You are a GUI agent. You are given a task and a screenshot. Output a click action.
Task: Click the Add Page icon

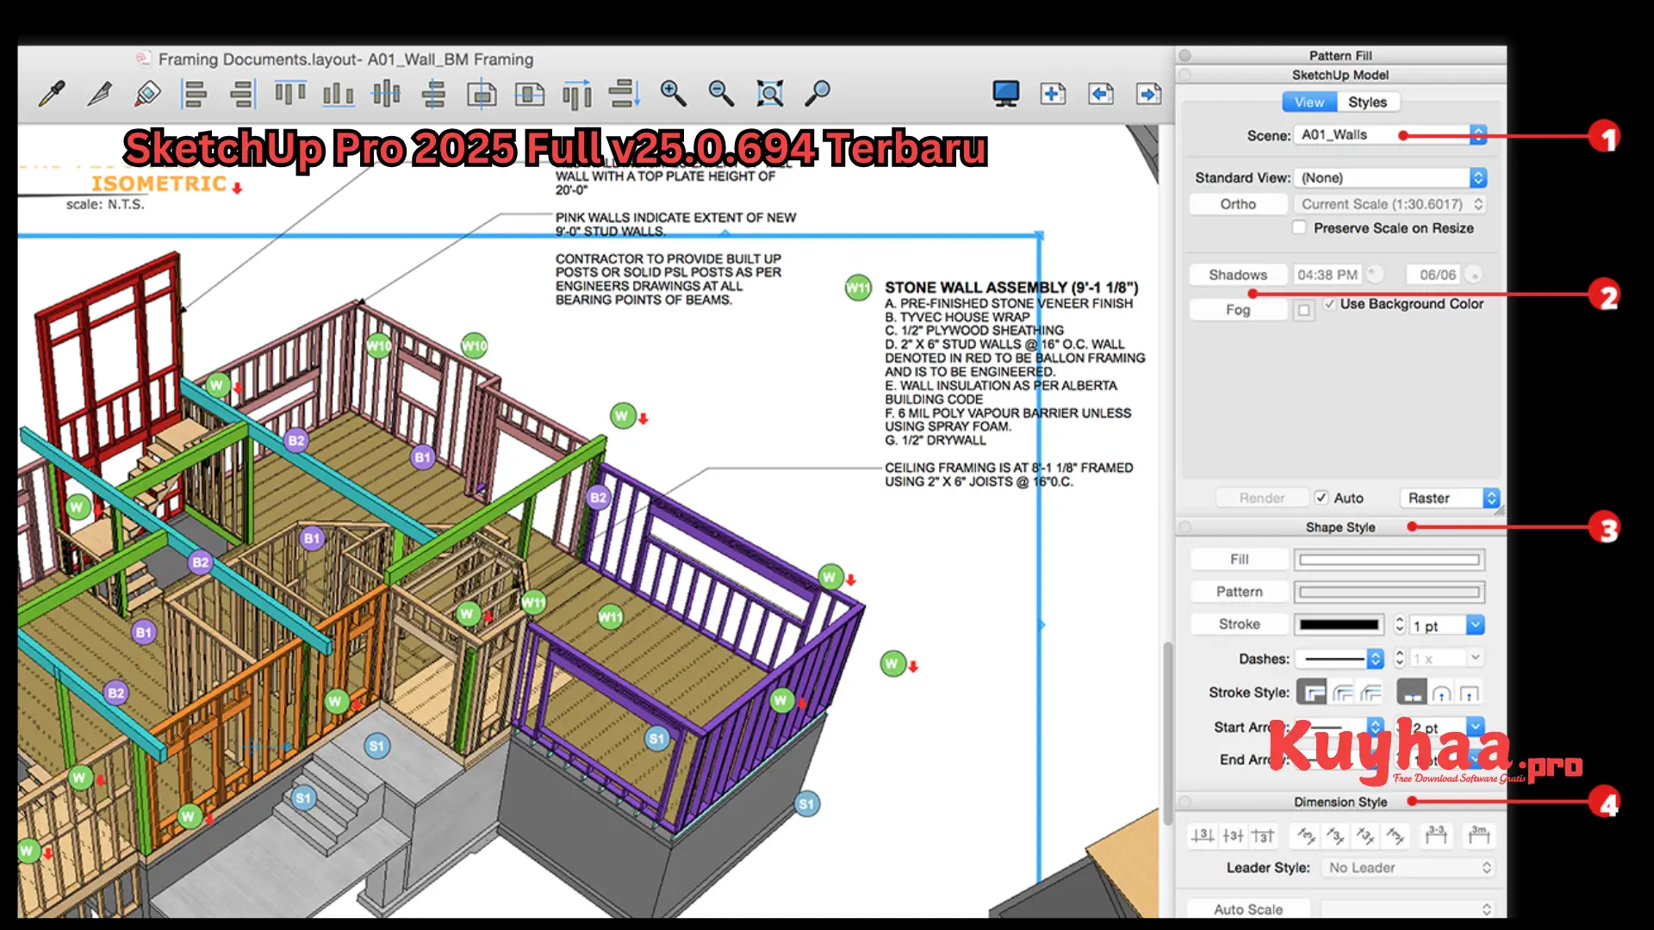click(x=1053, y=93)
